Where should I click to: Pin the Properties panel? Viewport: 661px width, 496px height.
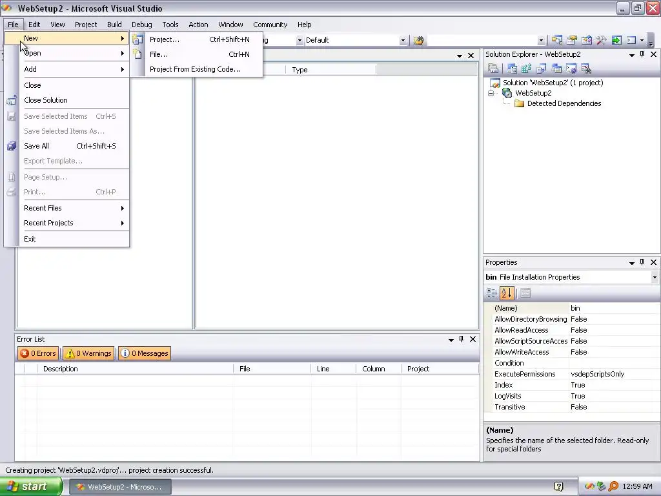pos(642,262)
